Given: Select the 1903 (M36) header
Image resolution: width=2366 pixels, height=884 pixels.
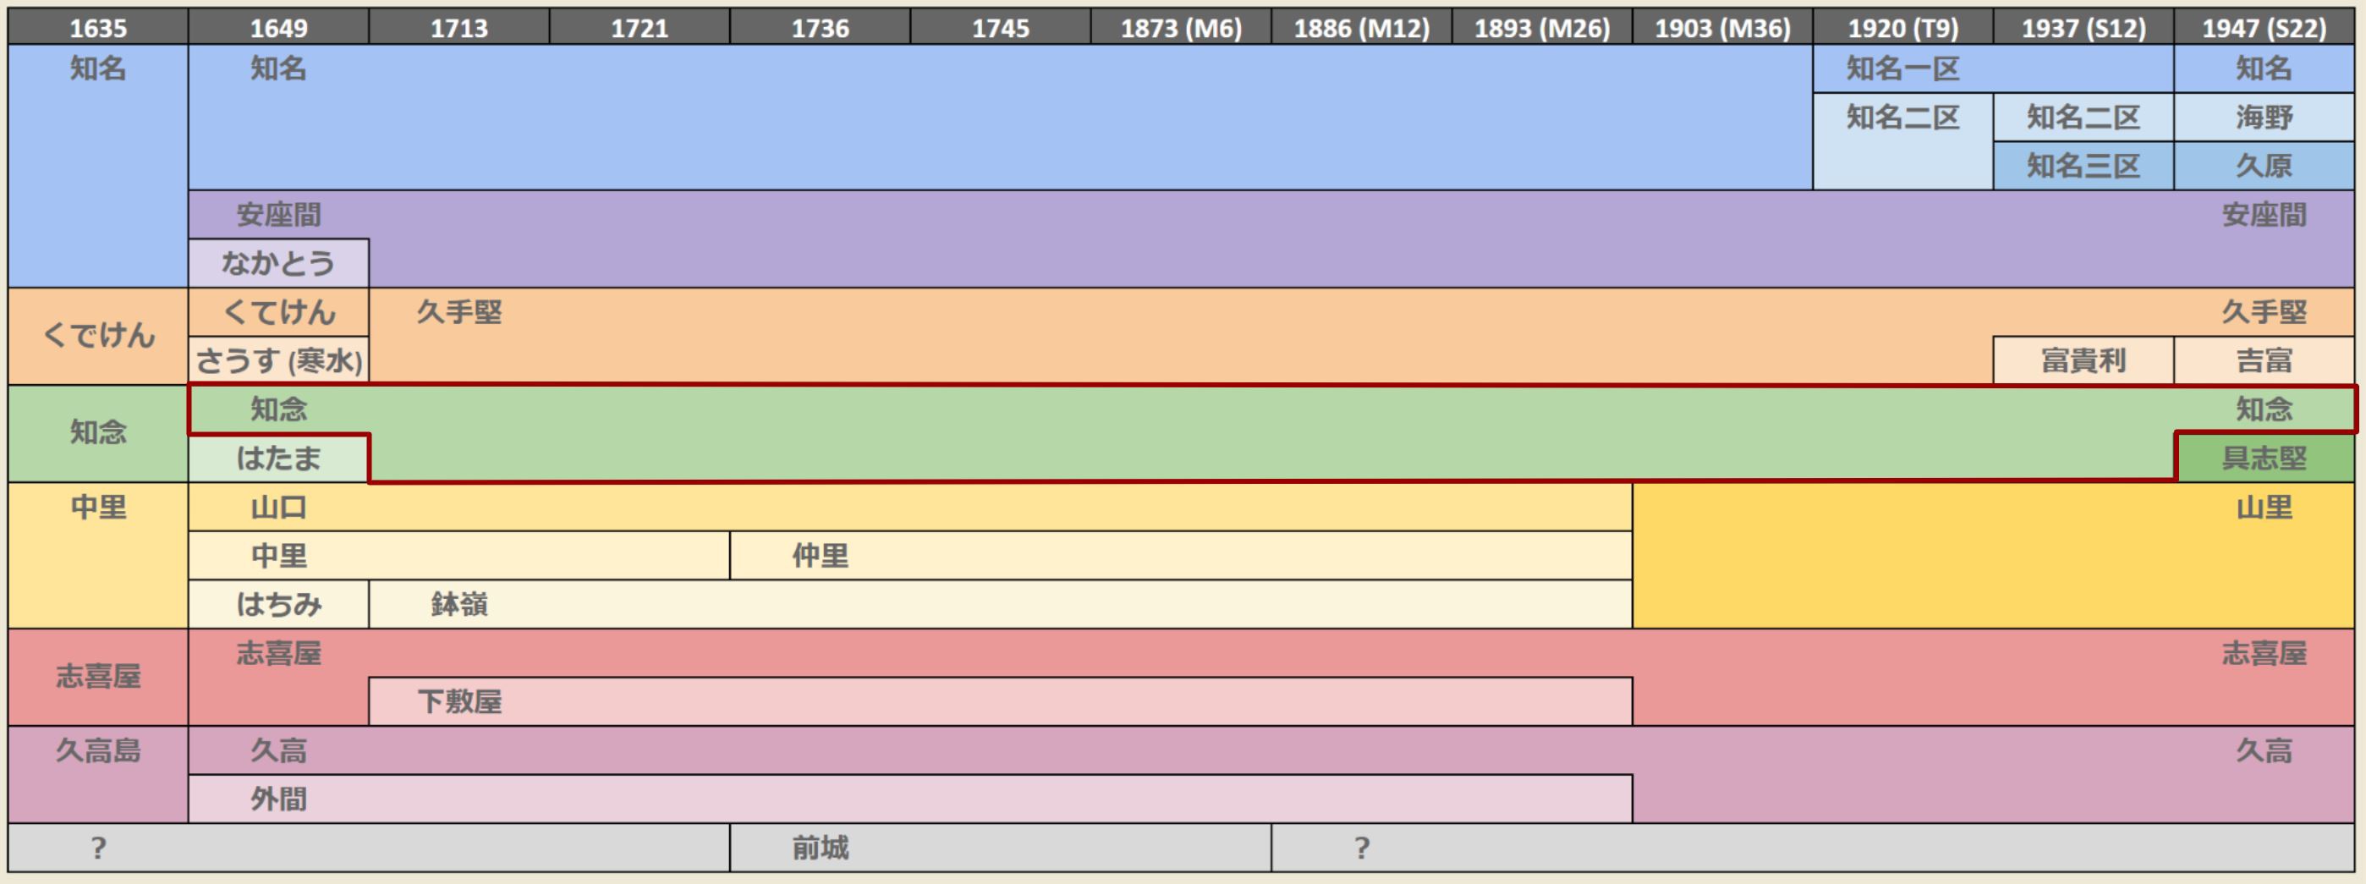Looking at the screenshot, I should (x=1722, y=28).
